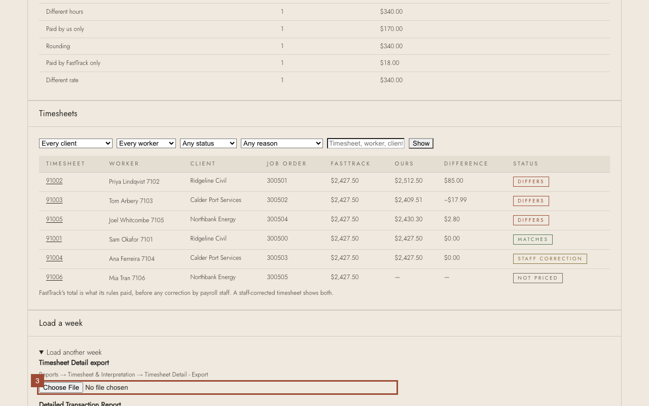
Task: Select the Paid by us only row
Action: click(x=324, y=29)
